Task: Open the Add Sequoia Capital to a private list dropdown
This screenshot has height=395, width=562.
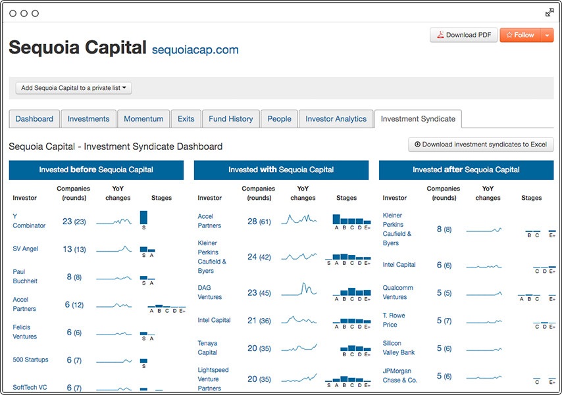Action: (74, 87)
